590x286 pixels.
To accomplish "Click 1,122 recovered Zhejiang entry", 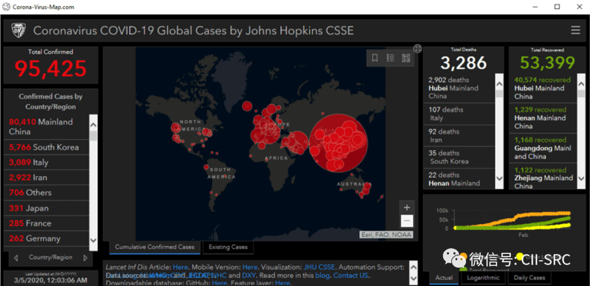I will (x=543, y=177).
